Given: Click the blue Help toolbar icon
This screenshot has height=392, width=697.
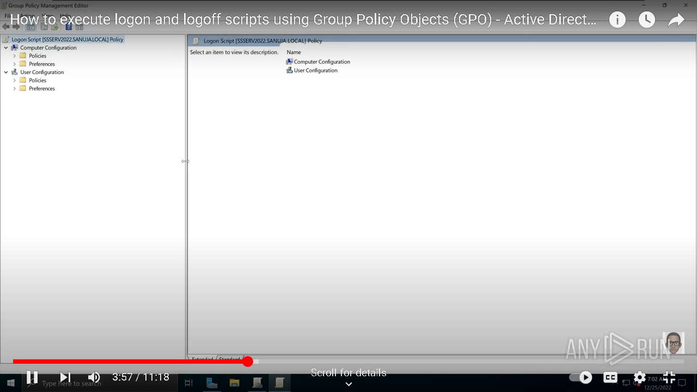Looking at the screenshot, I should (x=69, y=27).
